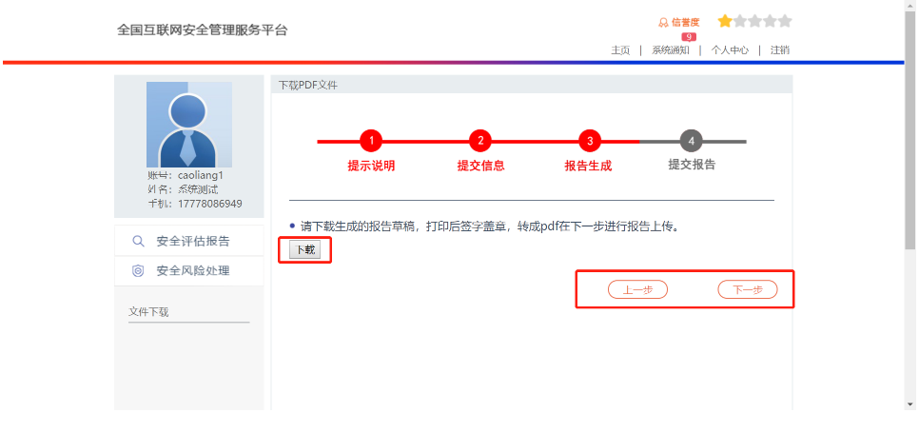Click the 信誉度 medal icon
This screenshot has height=433, width=919.
coord(663,23)
